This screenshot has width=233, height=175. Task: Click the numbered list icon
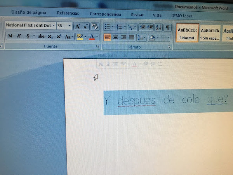[x=119, y=27]
